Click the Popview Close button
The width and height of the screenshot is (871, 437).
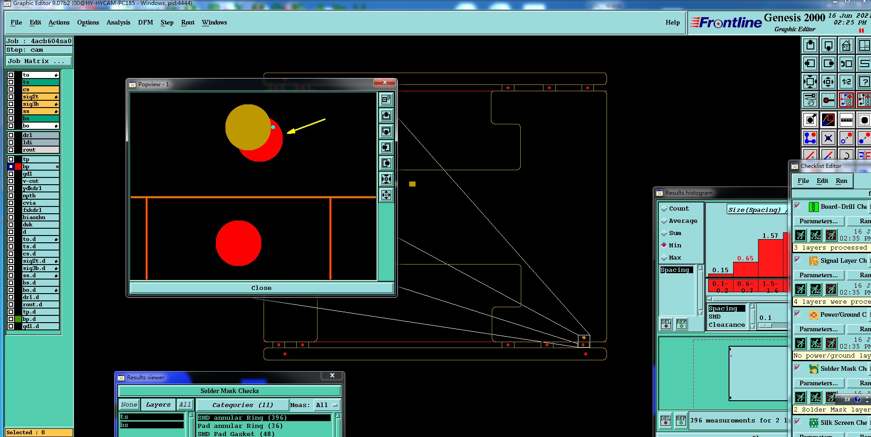click(261, 288)
